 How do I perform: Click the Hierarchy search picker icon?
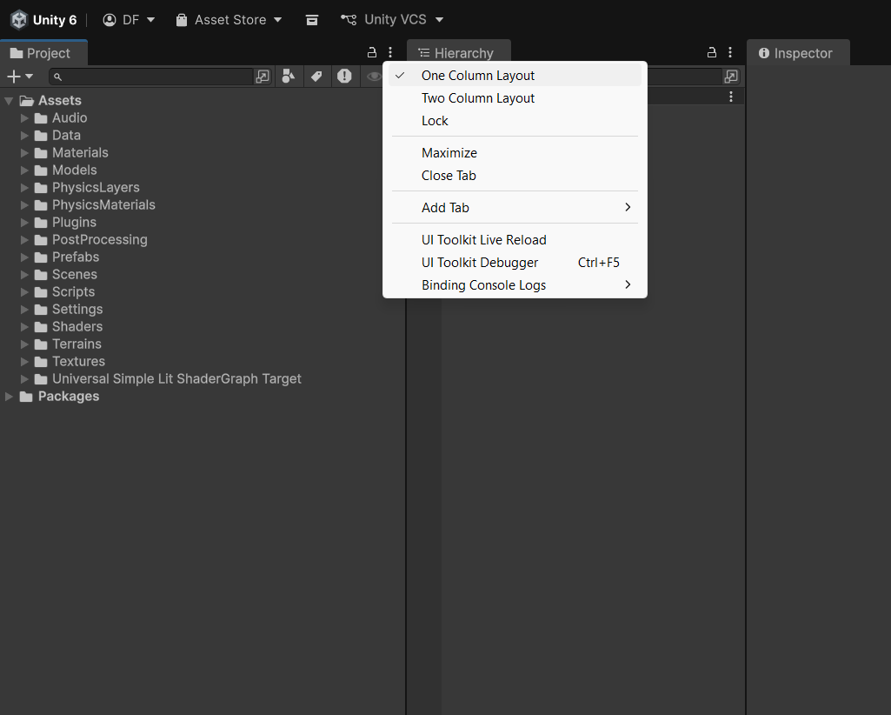[x=731, y=77]
